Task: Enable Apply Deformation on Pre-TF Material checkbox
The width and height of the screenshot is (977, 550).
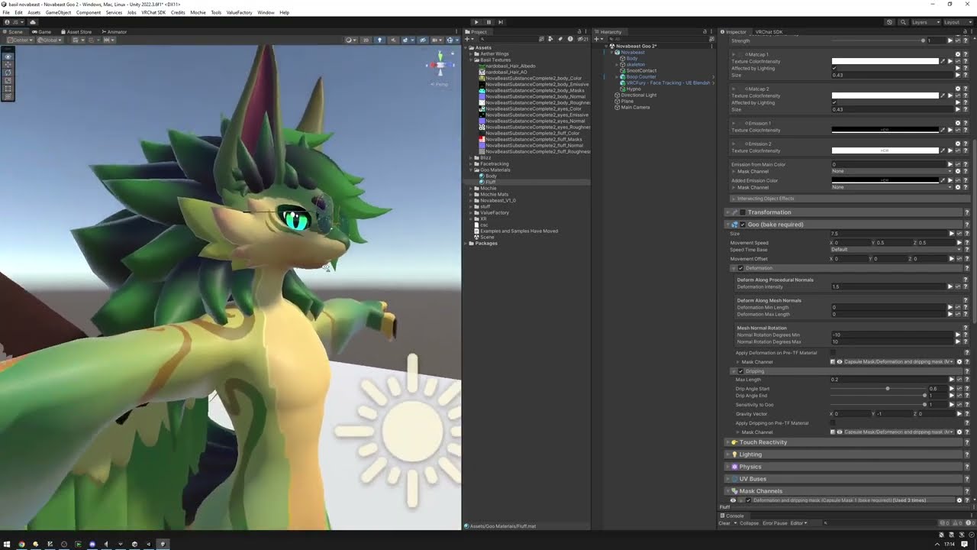Action: (834, 353)
